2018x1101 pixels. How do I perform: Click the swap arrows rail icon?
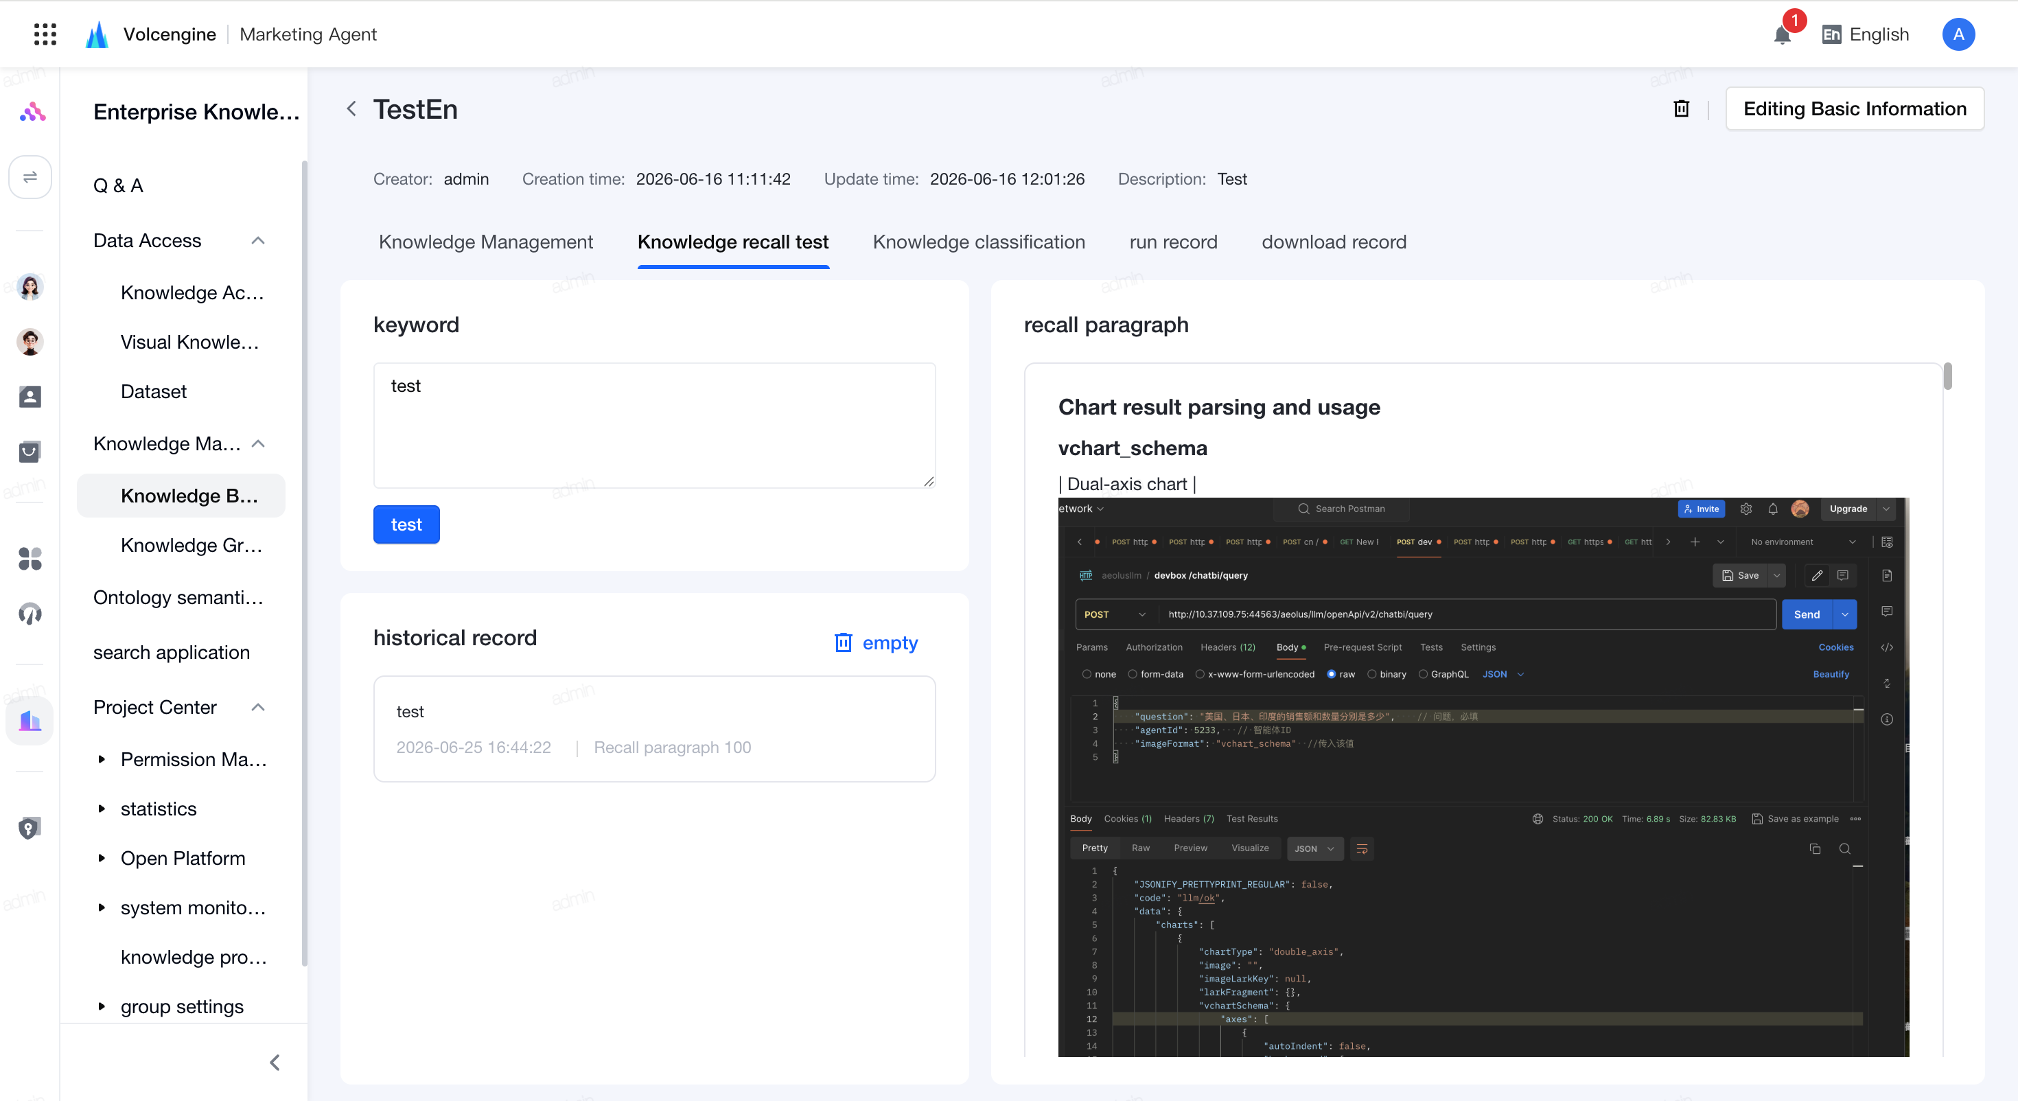30,177
